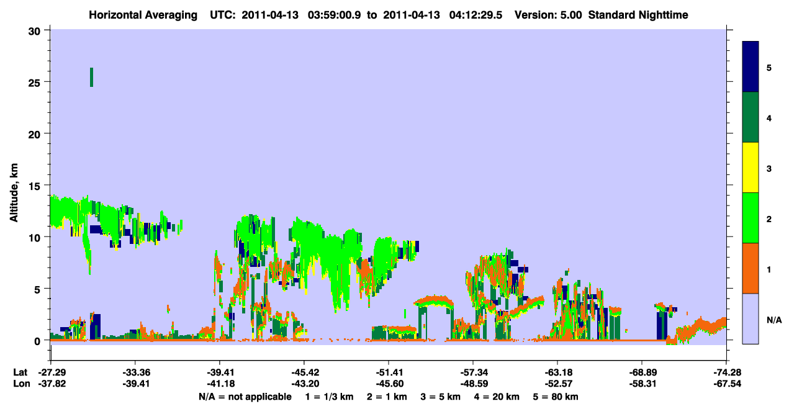Viewport: 807px width, 414px height.
Task: Click the altitude tick label 20
Action: point(36,134)
